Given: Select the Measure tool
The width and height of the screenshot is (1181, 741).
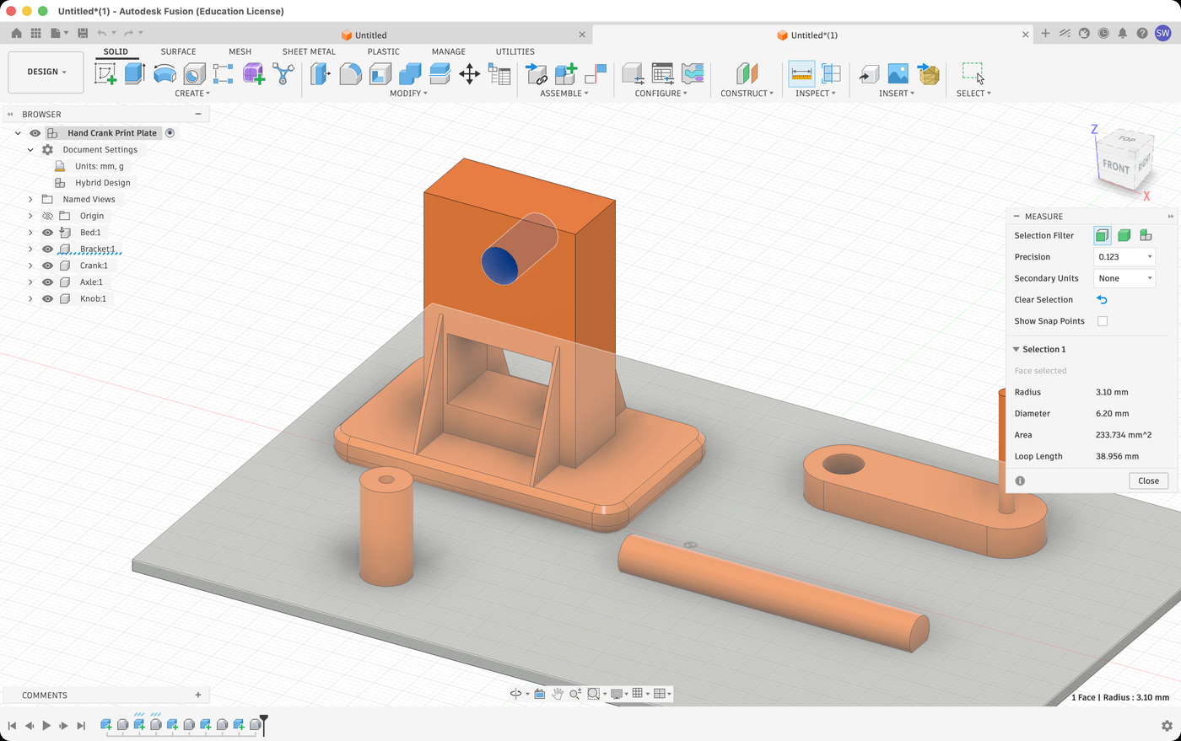Looking at the screenshot, I should [x=801, y=74].
